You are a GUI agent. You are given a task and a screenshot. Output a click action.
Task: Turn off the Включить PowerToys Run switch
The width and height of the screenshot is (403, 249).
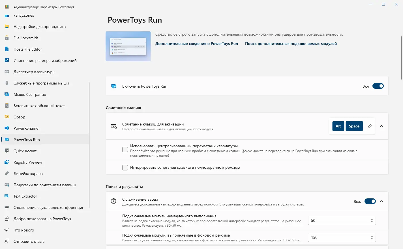click(x=378, y=86)
